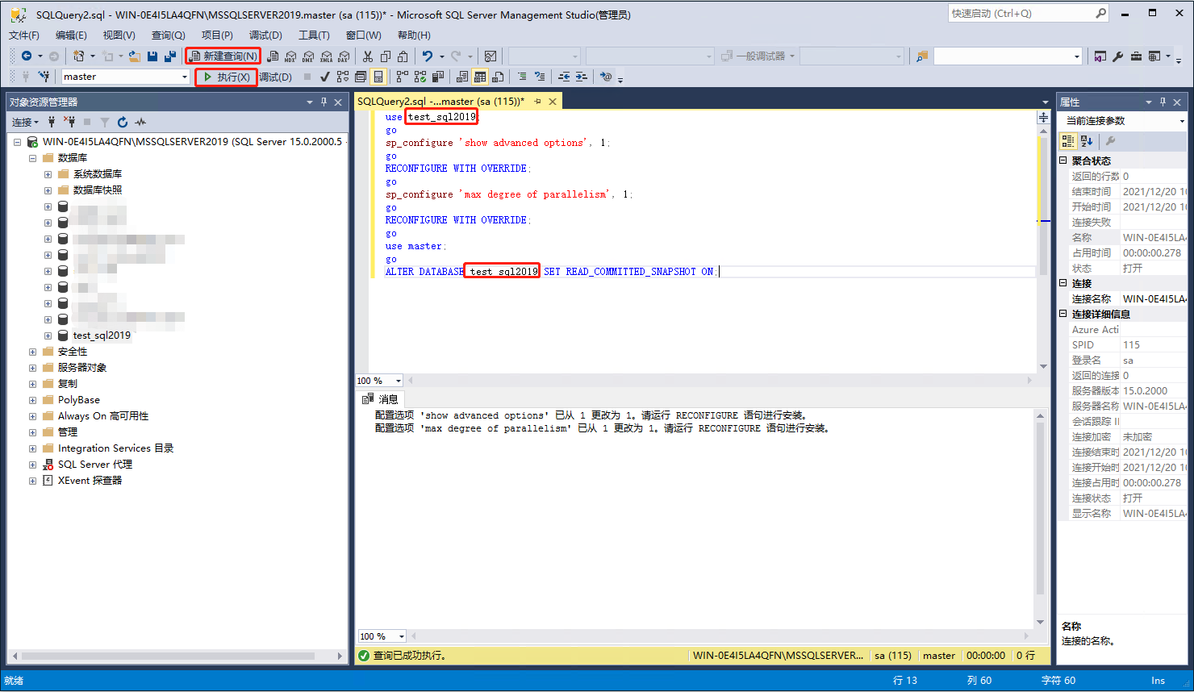
Task: Click the Save toolbar icon
Action: tap(152, 56)
